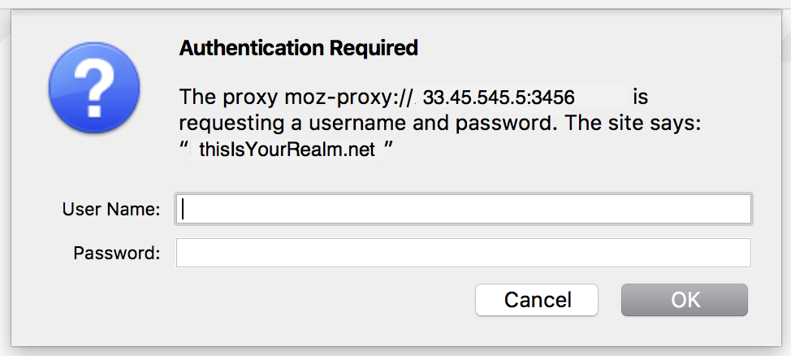
Task: Click the proxy address 33.45.545.5:3456
Action: pyautogui.click(x=499, y=97)
